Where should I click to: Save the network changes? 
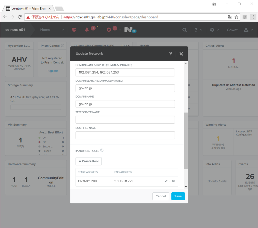coord(178,196)
